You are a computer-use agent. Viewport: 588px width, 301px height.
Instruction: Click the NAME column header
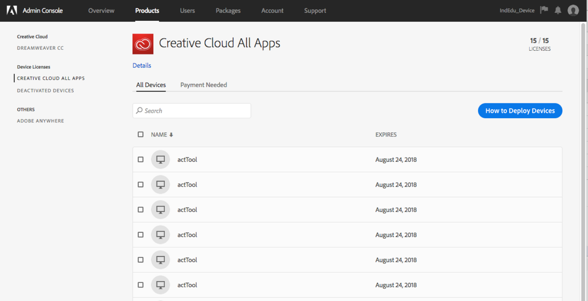(x=159, y=135)
